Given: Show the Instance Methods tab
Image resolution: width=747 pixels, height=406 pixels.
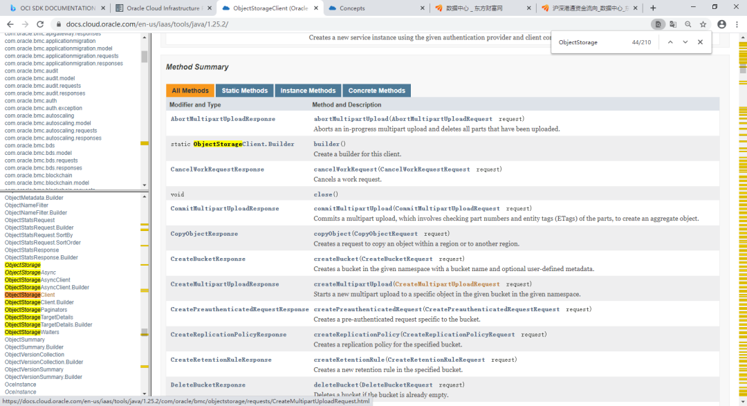Looking at the screenshot, I should (308, 91).
